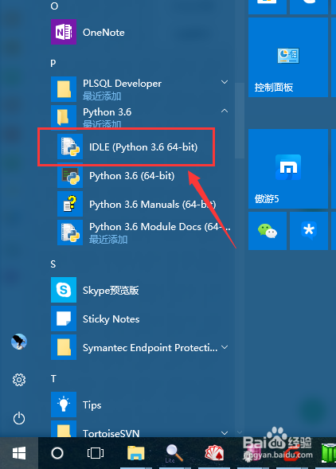This screenshot has width=336, height=469.
Task: Click the Python 3.6 (64-bit) console icon
Action: [70, 175]
